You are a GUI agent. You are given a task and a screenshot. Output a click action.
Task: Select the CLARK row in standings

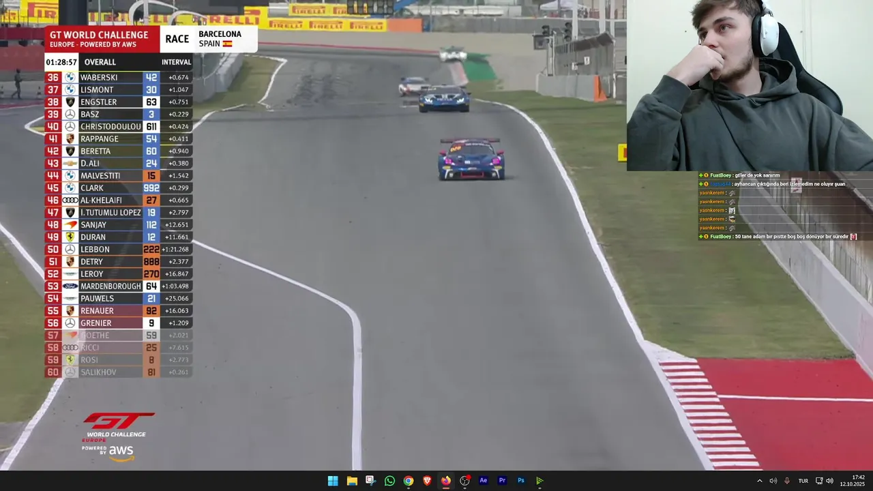click(119, 188)
